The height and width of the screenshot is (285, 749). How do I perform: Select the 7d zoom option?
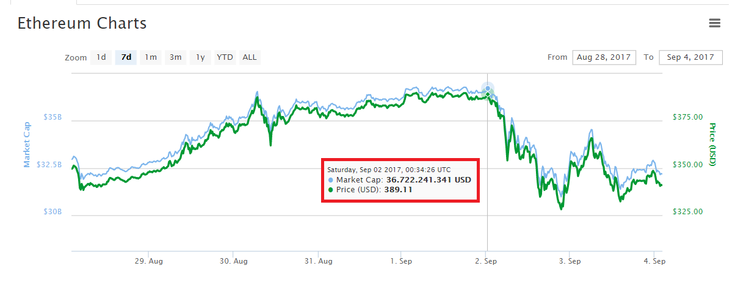(x=126, y=57)
